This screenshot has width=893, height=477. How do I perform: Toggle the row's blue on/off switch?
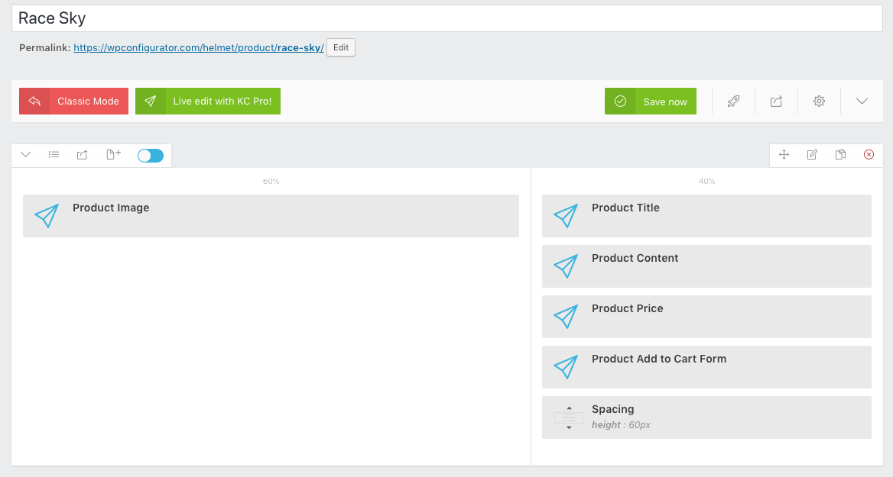(x=151, y=156)
